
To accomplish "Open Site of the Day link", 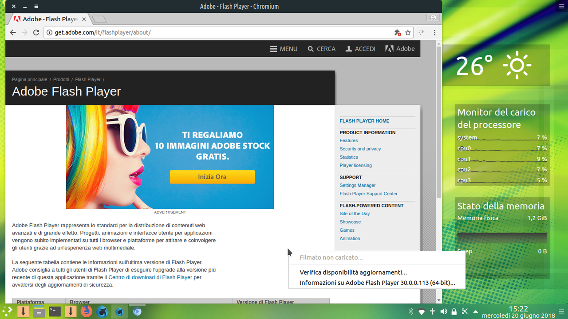I will pos(355,214).
